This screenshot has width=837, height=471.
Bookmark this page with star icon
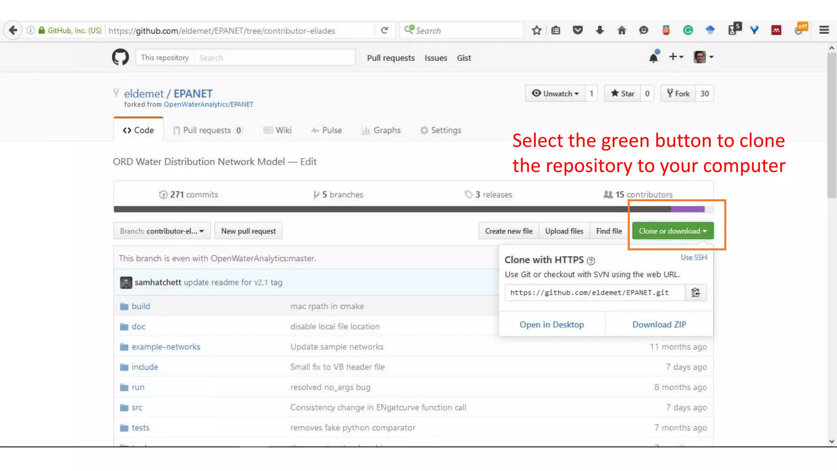pos(537,30)
